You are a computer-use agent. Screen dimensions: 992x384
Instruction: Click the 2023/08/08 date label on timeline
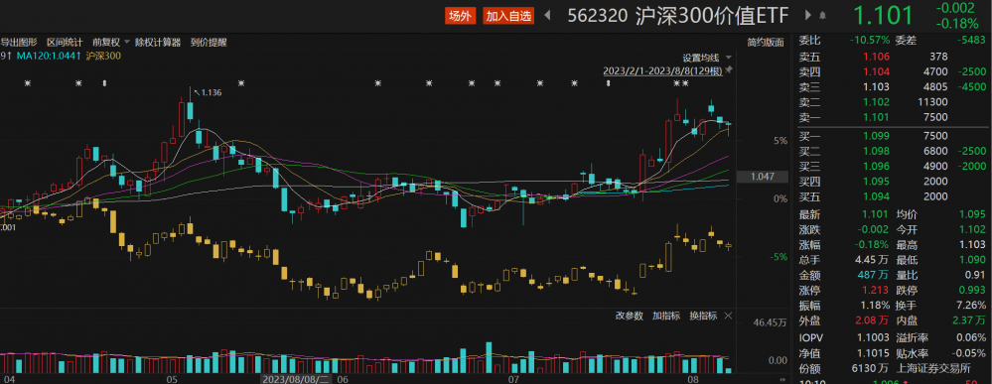[296, 380]
